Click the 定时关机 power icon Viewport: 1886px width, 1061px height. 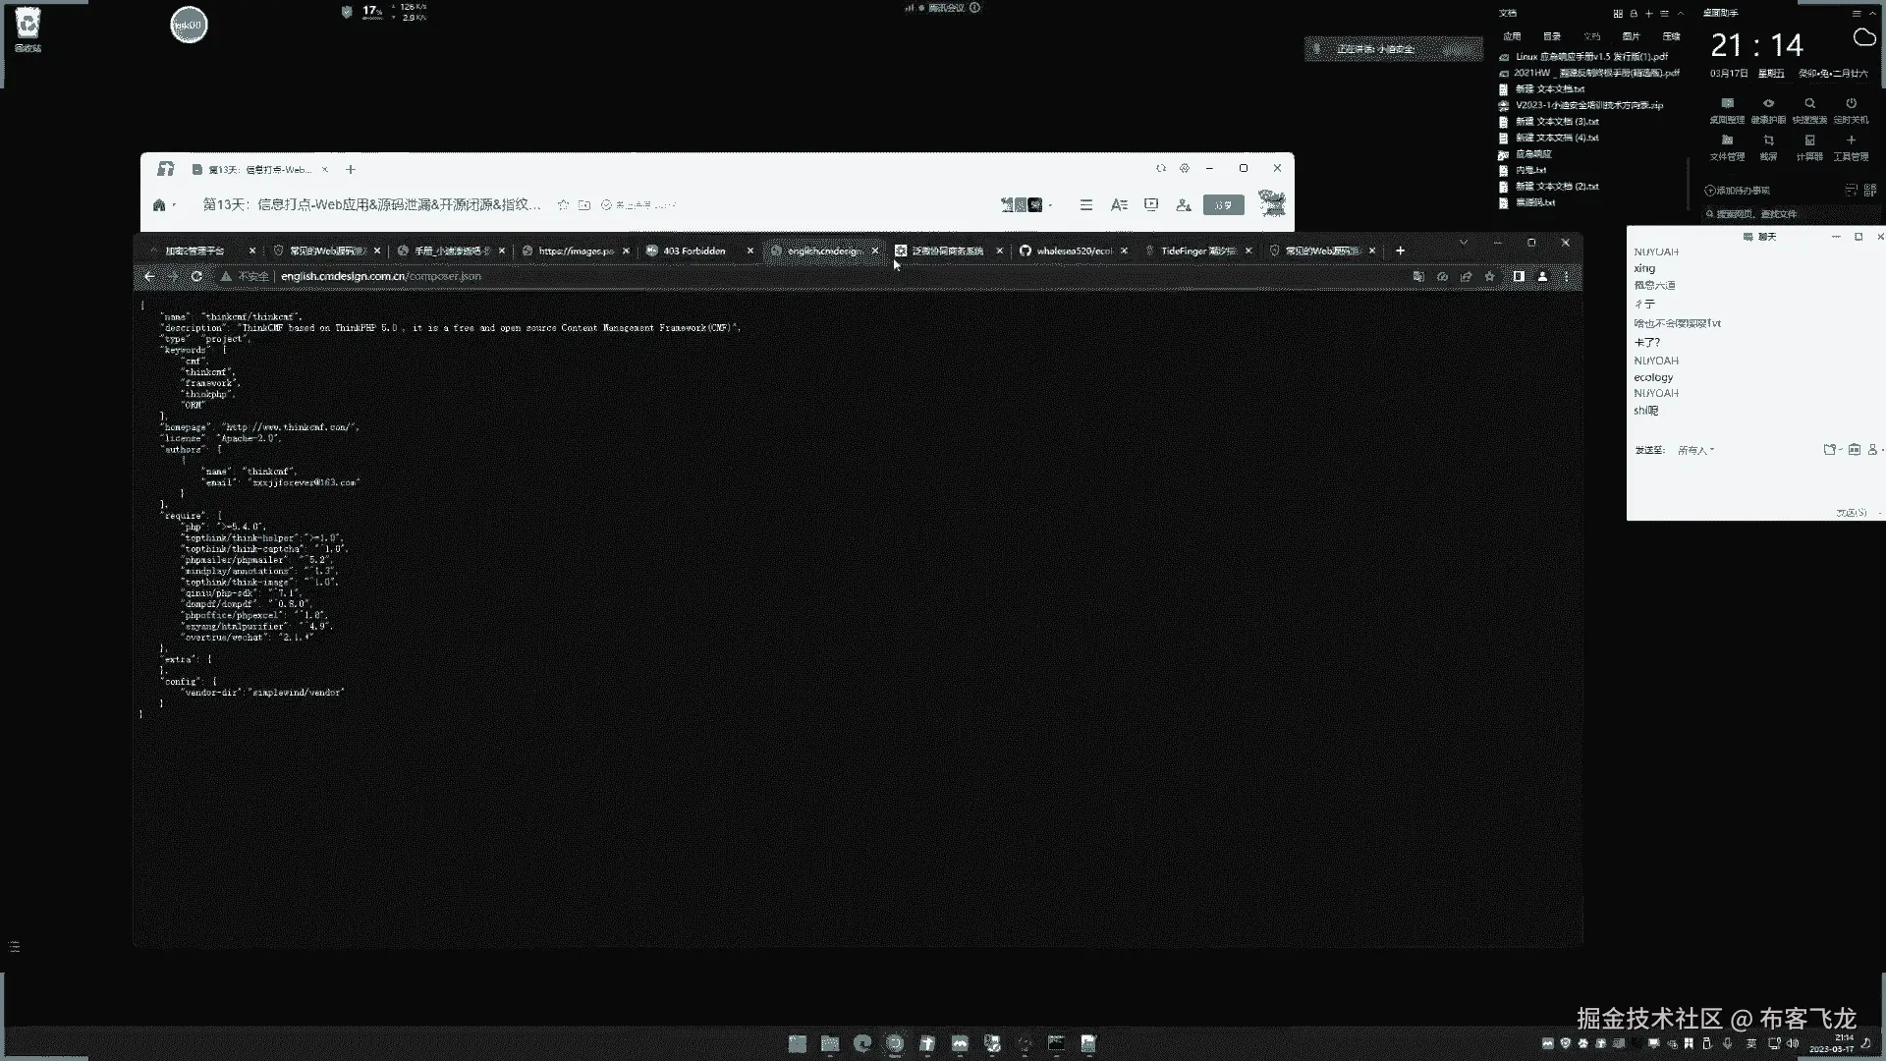click(x=1851, y=104)
